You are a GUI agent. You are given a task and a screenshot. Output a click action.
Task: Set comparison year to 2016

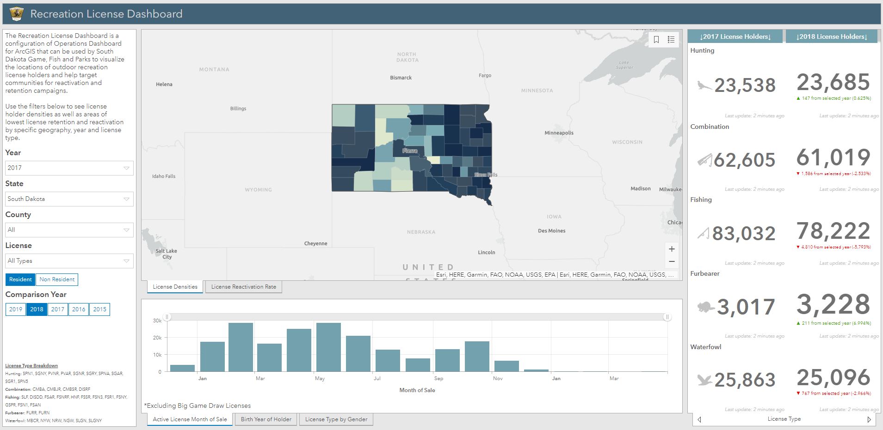point(79,309)
